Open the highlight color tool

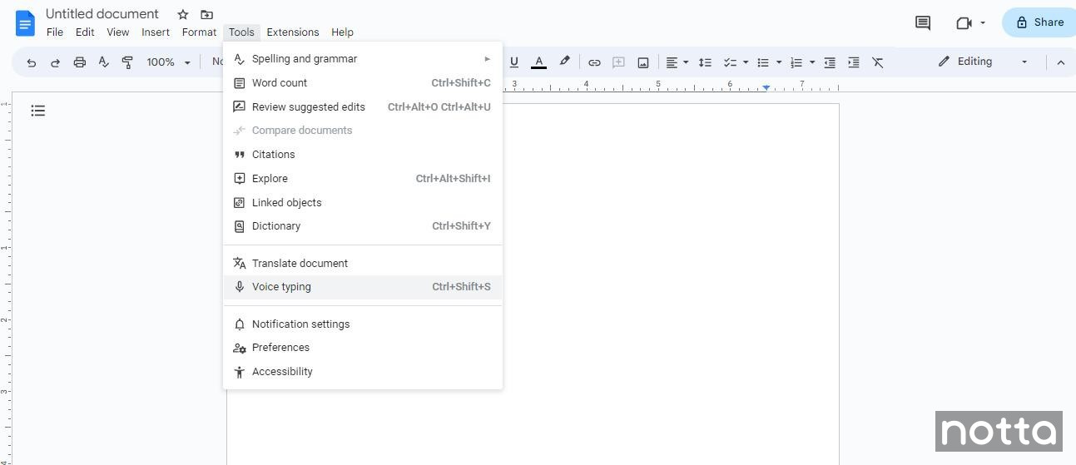[x=565, y=62]
